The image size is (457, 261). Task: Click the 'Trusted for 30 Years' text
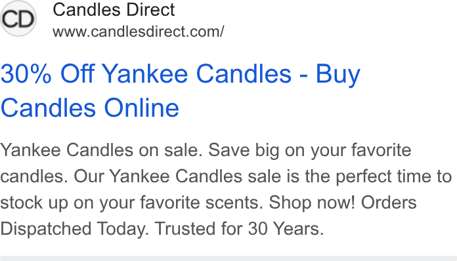click(239, 228)
